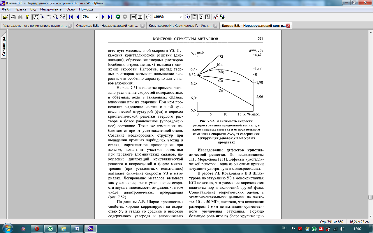Click the scrollbar up arrow

(x=370, y=32)
